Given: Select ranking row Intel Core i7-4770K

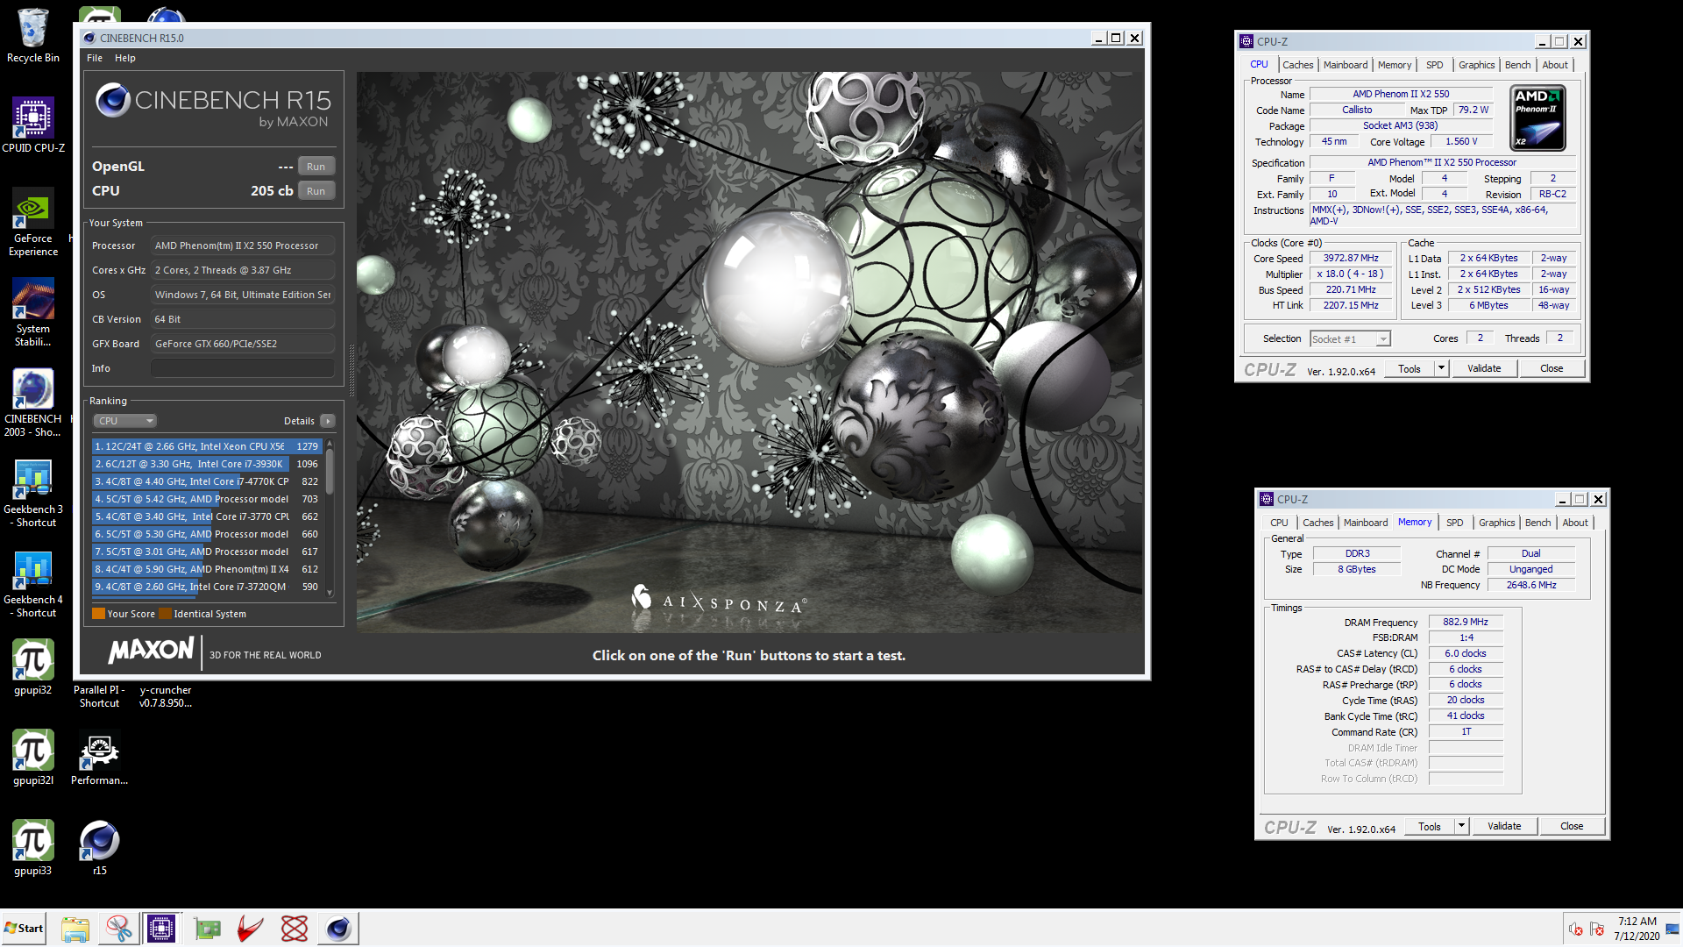Looking at the screenshot, I should (208, 481).
